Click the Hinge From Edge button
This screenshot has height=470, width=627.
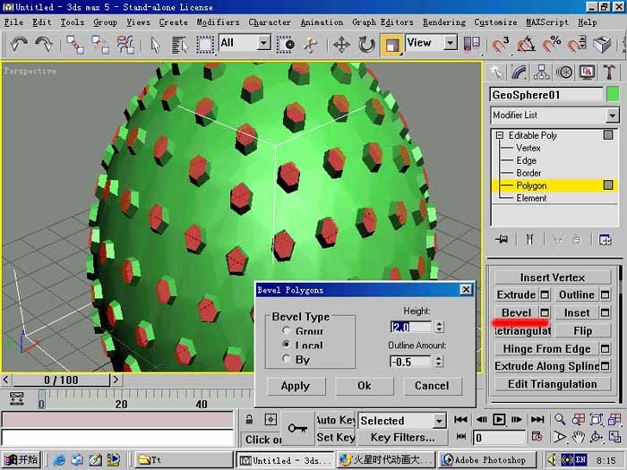[x=546, y=349]
